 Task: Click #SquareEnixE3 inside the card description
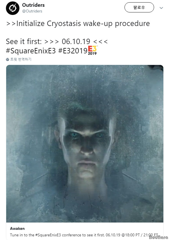click(48, 235)
